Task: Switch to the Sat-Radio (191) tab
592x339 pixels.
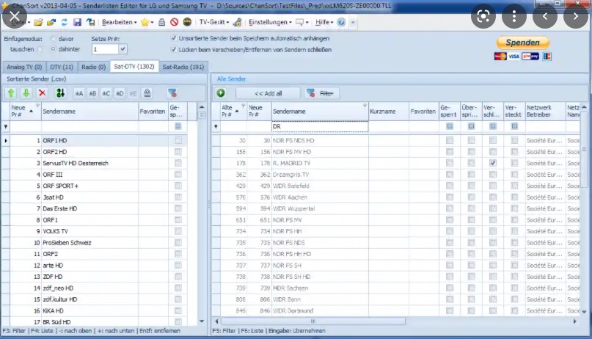Action: pyautogui.click(x=183, y=67)
